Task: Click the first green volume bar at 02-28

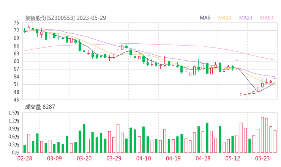Action: click(25, 149)
